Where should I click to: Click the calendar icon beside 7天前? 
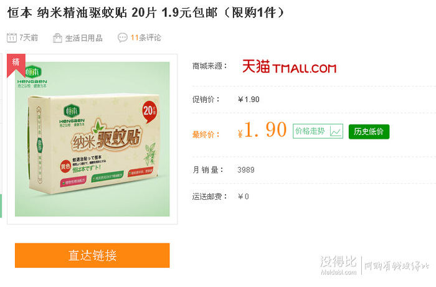(x=12, y=37)
